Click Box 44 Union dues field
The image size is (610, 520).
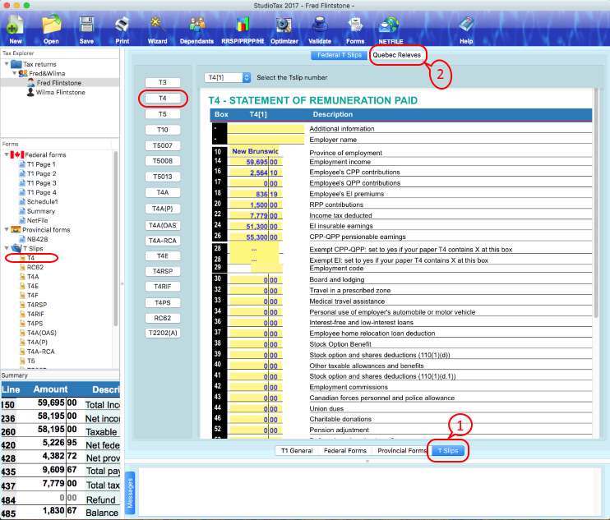click(x=254, y=409)
